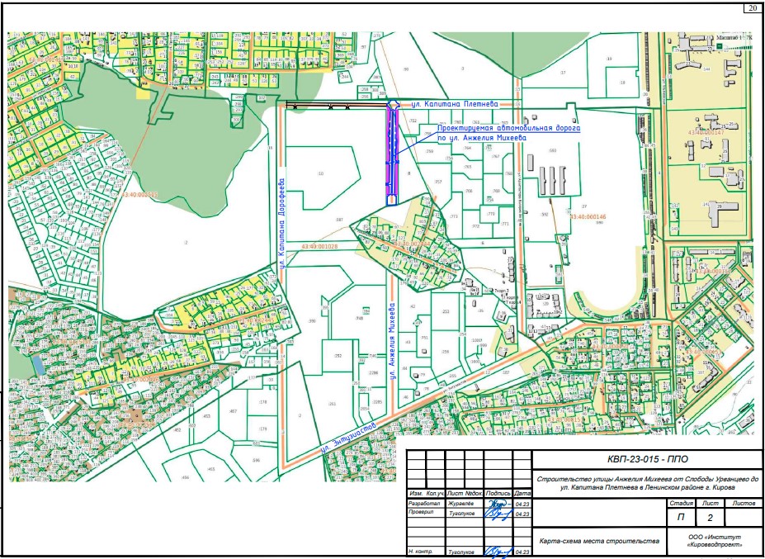Click the 'Проектируемая автомобильная дорога' callout text

point(508,129)
